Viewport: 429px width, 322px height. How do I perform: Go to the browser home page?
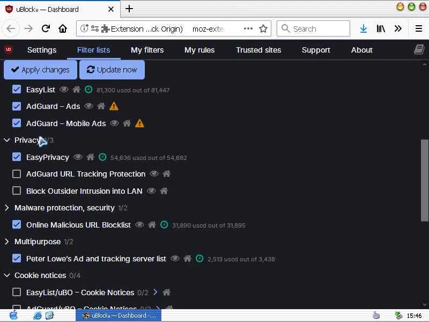click(63, 28)
